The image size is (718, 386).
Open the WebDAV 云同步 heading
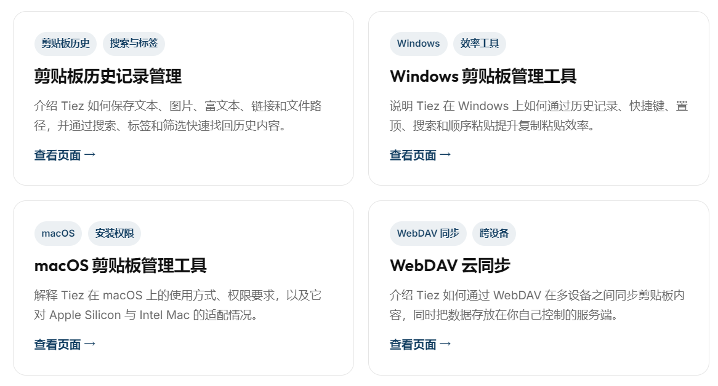click(450, 266)
